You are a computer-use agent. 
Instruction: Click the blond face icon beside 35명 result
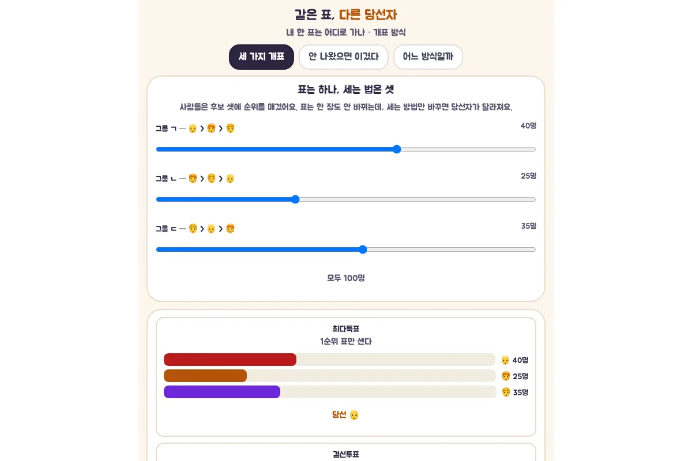coord(506,392)
